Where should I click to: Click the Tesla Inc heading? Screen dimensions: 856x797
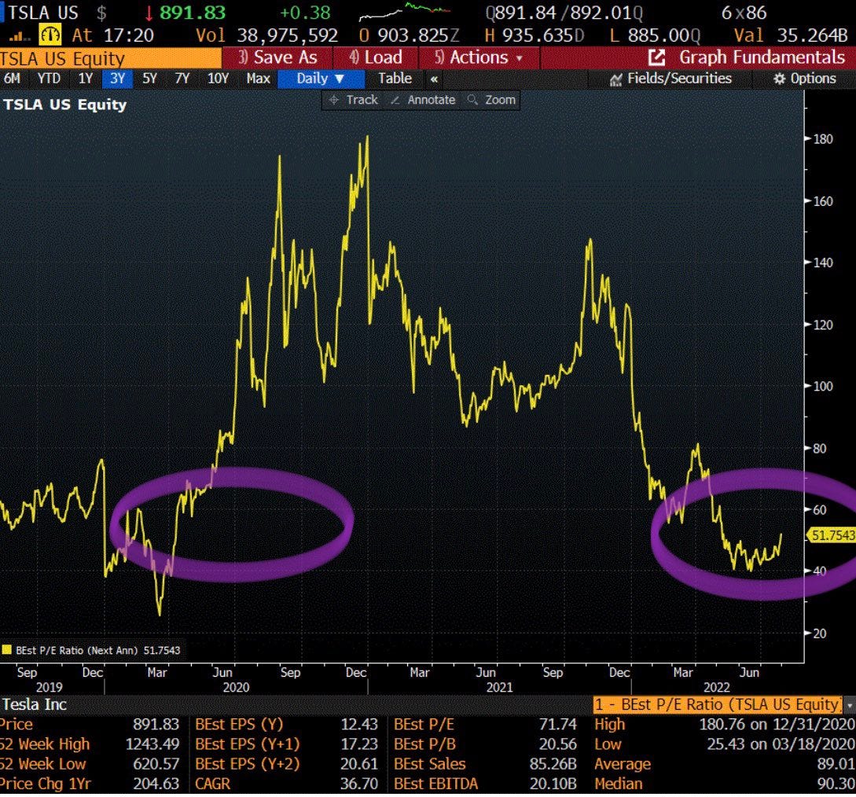(x=34, y=705)
